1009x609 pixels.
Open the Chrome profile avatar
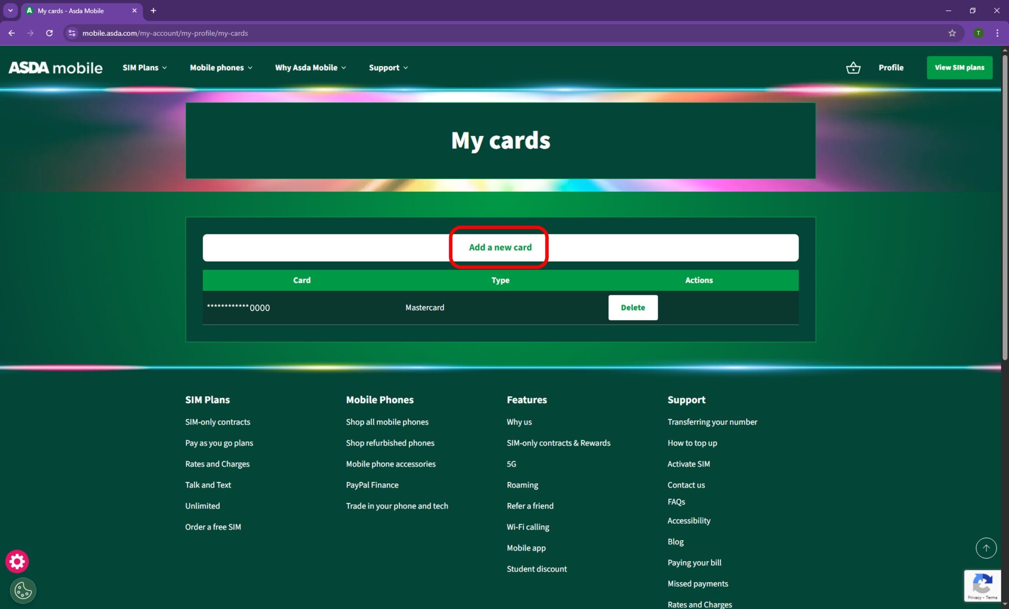(978, 33)
